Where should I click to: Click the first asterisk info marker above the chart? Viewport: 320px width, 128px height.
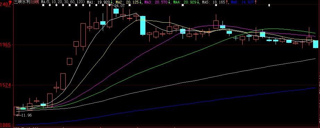tap(43, 5)
